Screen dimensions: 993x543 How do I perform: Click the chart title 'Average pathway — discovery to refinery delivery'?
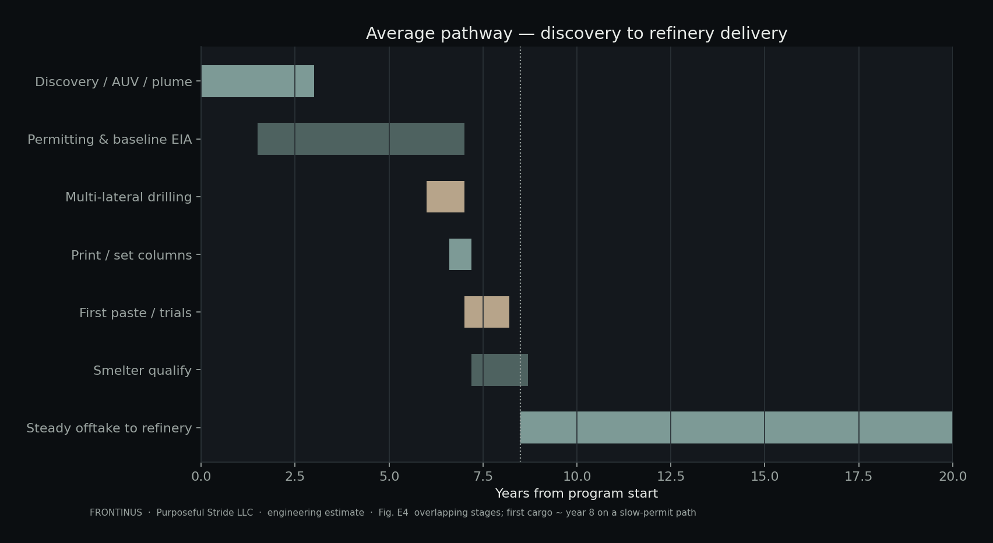577,34
